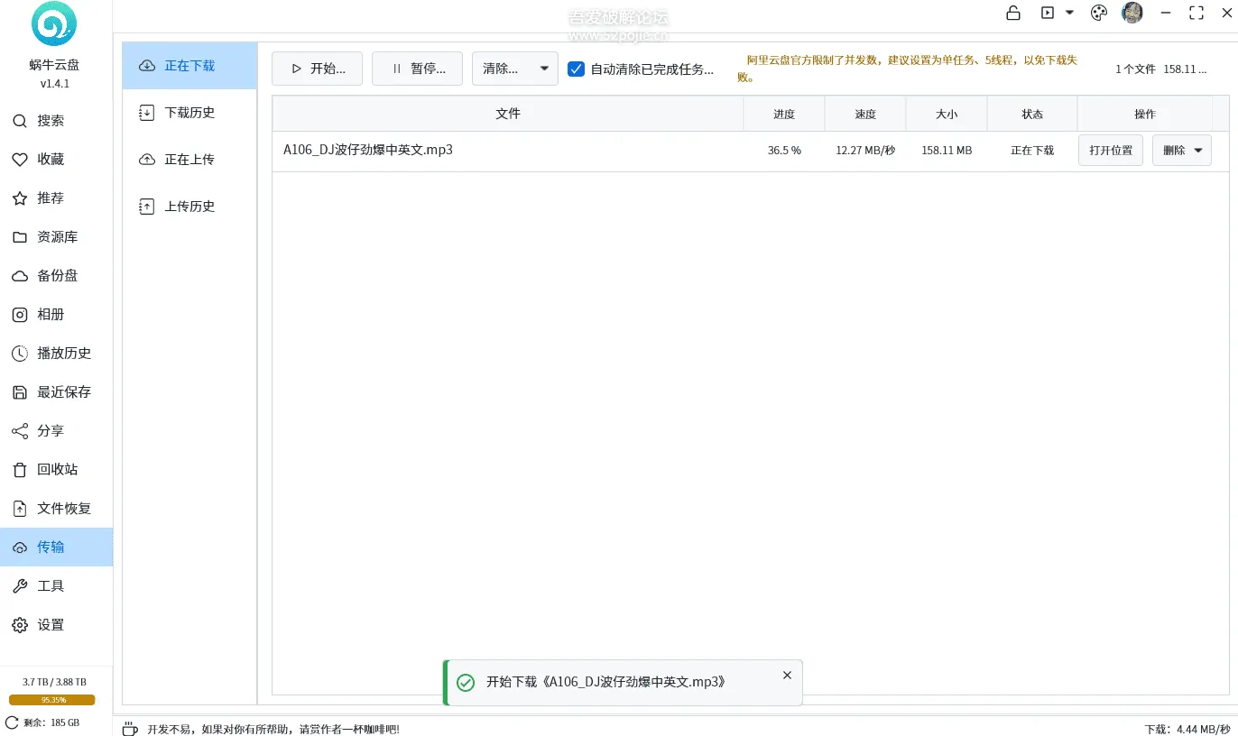Click the 正在下载 status cell

click(1032, 151)
